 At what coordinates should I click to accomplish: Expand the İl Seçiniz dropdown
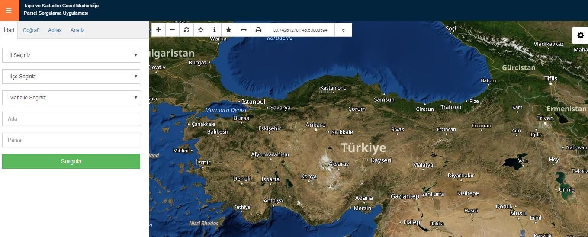71,55
